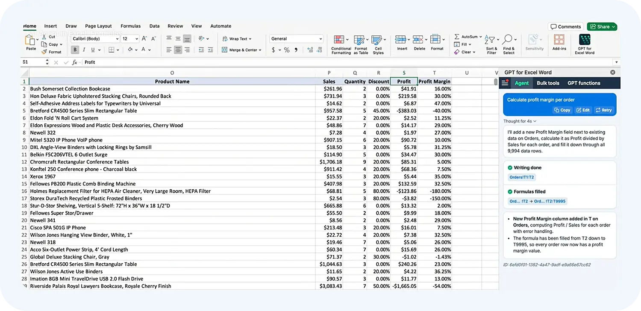
Task: Toggle bold formatting
Action: click(75, 50)
